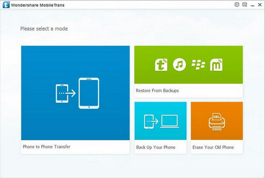The image size is (265, 178).
Task: Choose the Back Up Your Phone label
Action: [x=156, y=148]
